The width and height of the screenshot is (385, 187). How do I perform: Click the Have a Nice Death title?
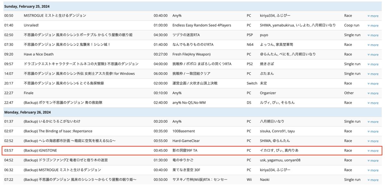click(38, 54)
